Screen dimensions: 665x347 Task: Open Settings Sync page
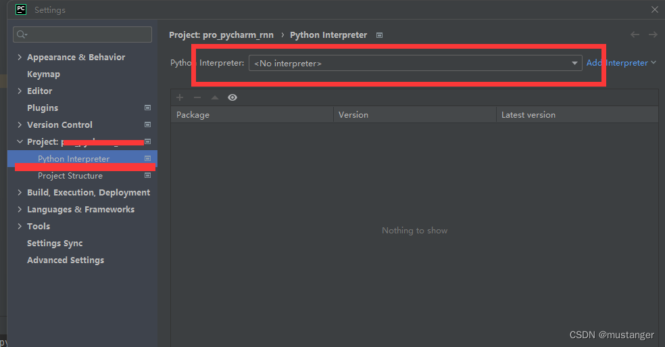[55, 244]
